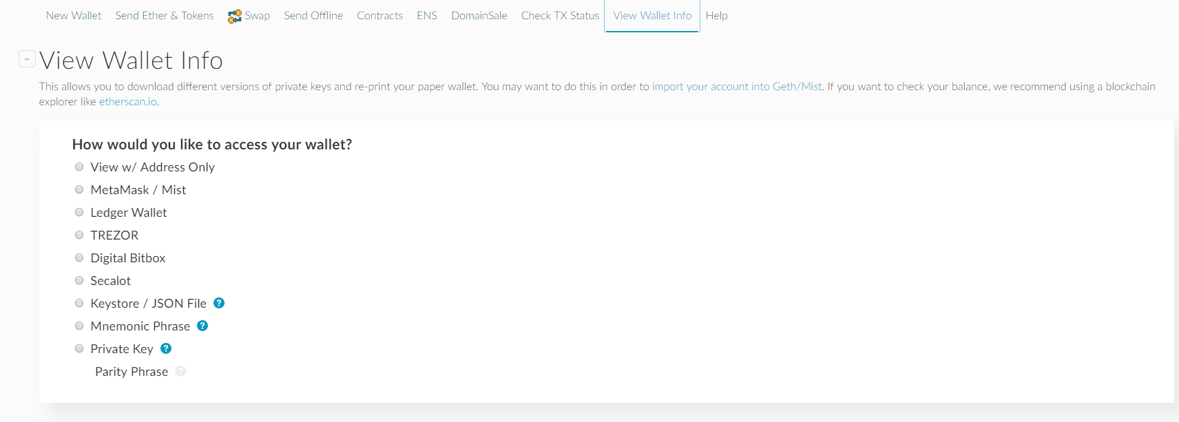Go to Send Ether & Tokens tab
Screen dimensions: 1179x422
click(165, 16)
